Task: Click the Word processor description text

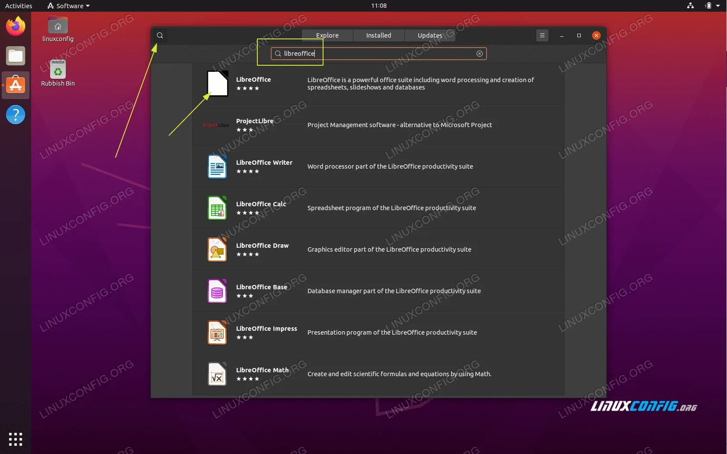Action: tap(390, 166)
